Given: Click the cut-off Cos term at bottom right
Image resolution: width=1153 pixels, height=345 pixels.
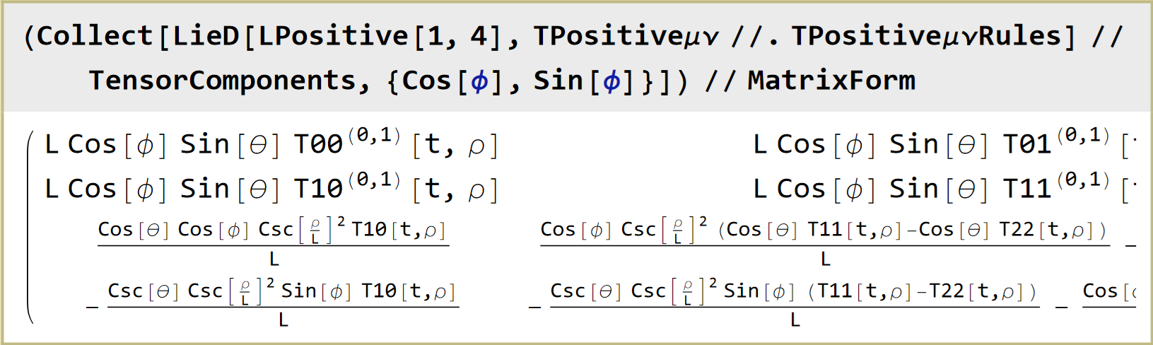Looking at the screenshot, I should [1108, 291].
